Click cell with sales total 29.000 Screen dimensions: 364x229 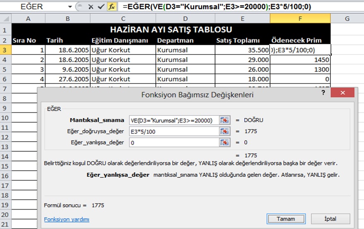click(x=242, y=60)
